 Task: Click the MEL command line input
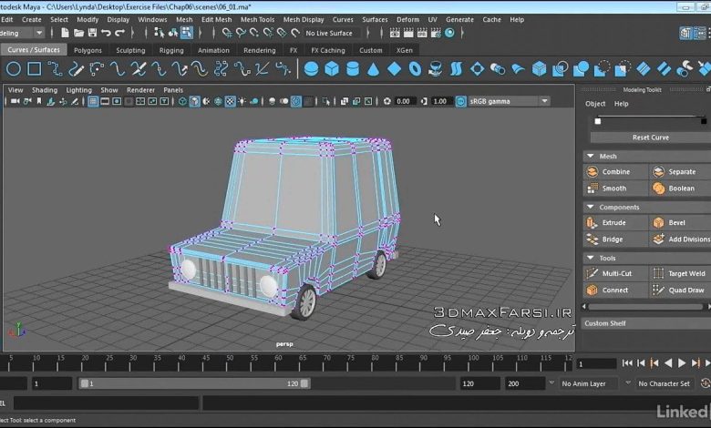[106, 403]
